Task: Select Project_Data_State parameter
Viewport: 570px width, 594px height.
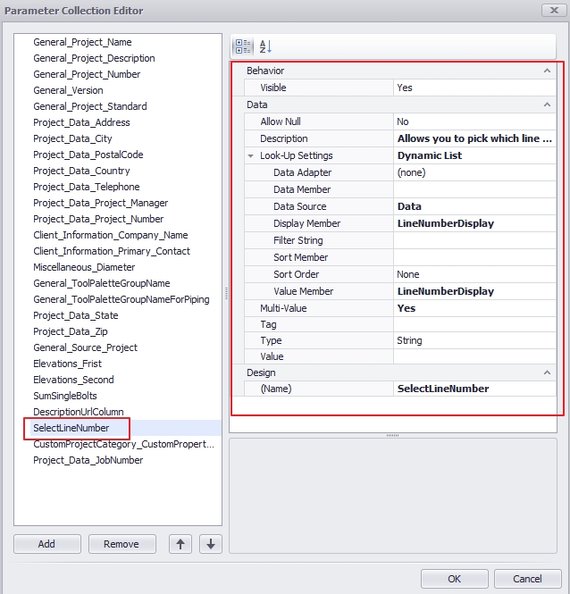Action: [76, 315]
